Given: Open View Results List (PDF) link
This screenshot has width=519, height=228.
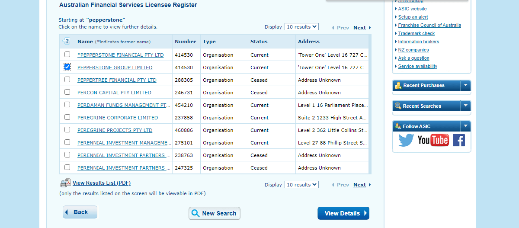Looking at the screenshot, I should pos(102,183).
